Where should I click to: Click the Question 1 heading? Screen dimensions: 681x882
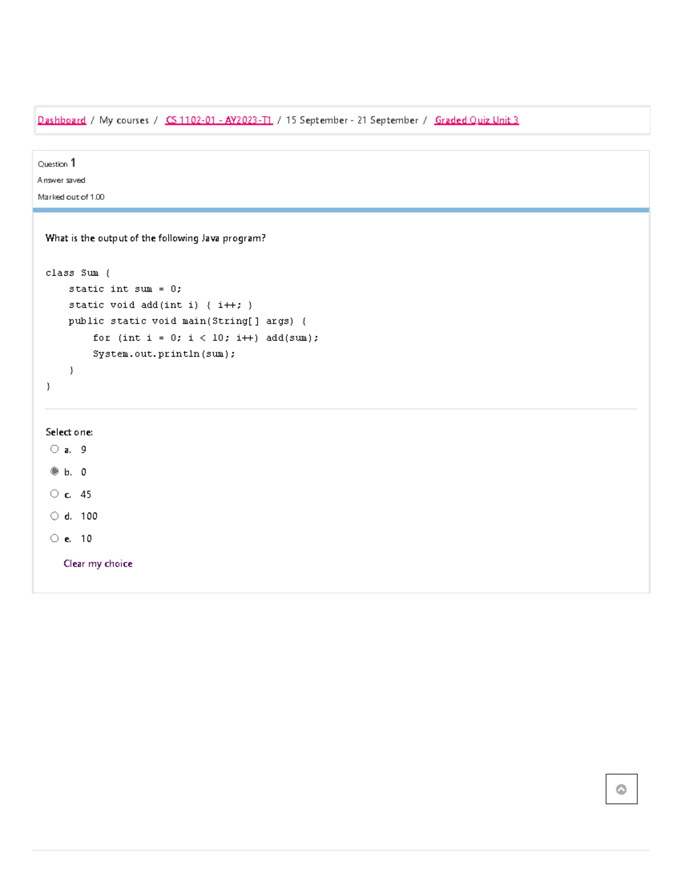point(57,164)
